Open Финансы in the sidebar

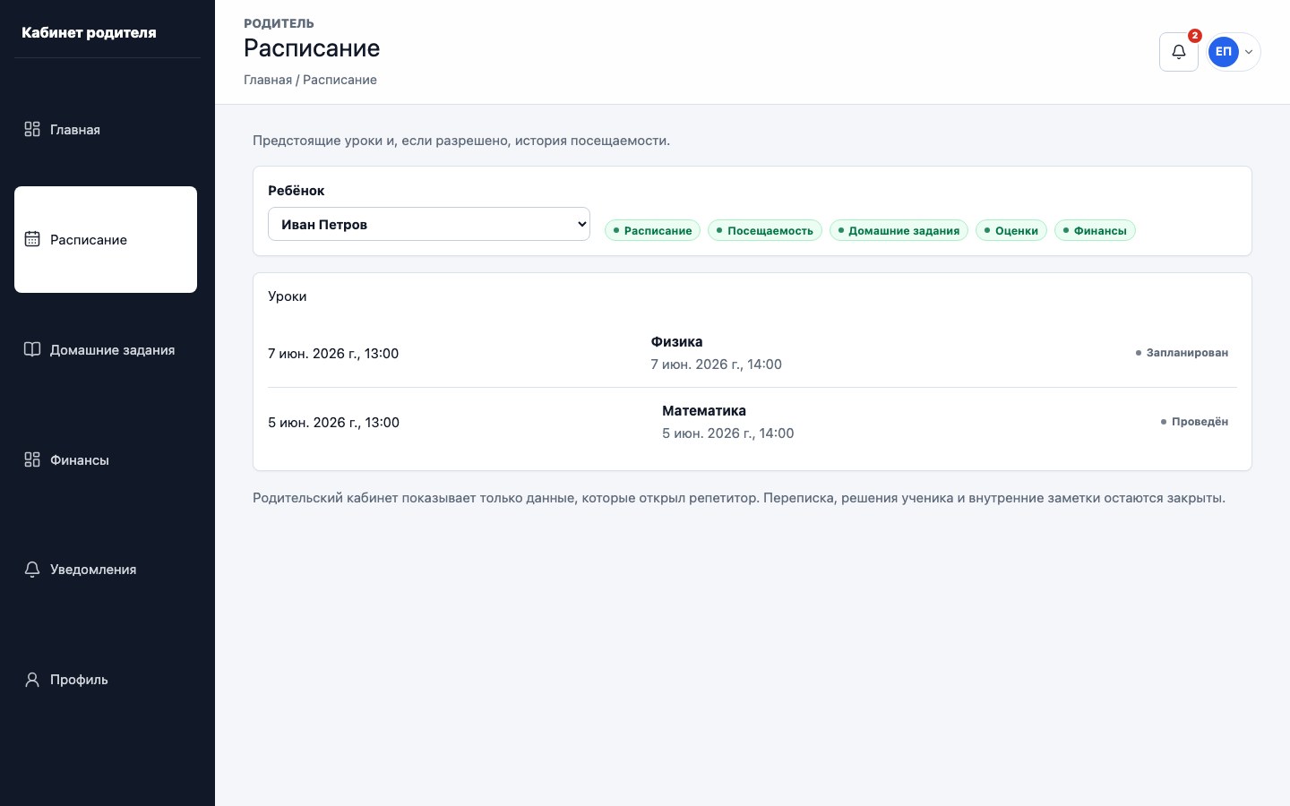[106, 459]
